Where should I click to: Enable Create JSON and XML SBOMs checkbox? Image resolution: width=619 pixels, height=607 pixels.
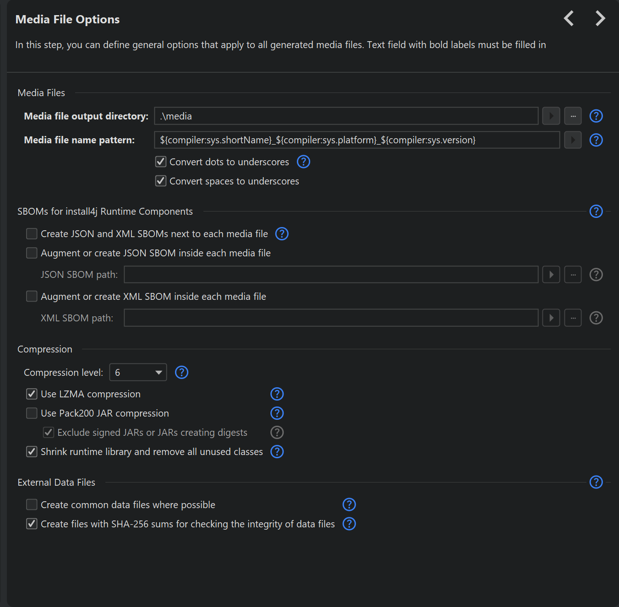tap(32, 234)
